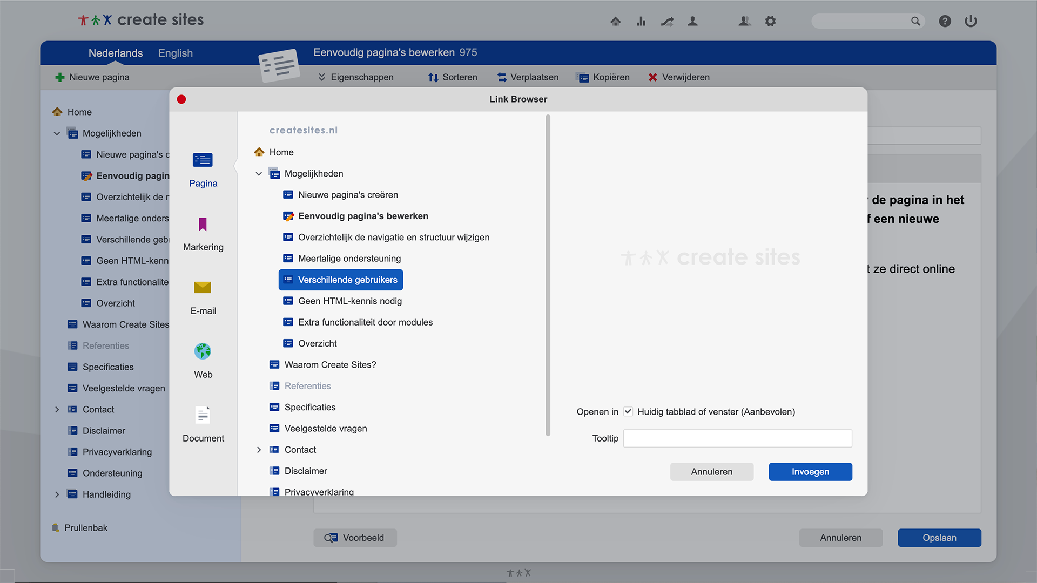Select Nieuwe pagina's creëren in link tree
The width and height of the screenshot is (1037, 583).
click(x=341, y=195)
